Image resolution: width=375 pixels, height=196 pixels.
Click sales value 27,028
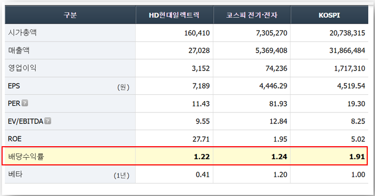tap(199, 51)
